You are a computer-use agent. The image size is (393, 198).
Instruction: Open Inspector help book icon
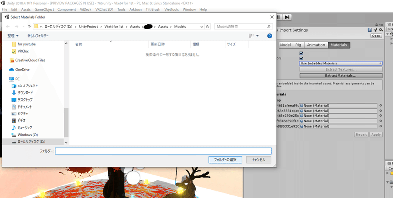tap(370, 30)
